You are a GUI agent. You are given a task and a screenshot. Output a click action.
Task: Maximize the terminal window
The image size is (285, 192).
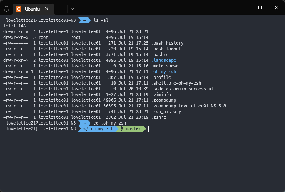[x=260, y=7]
